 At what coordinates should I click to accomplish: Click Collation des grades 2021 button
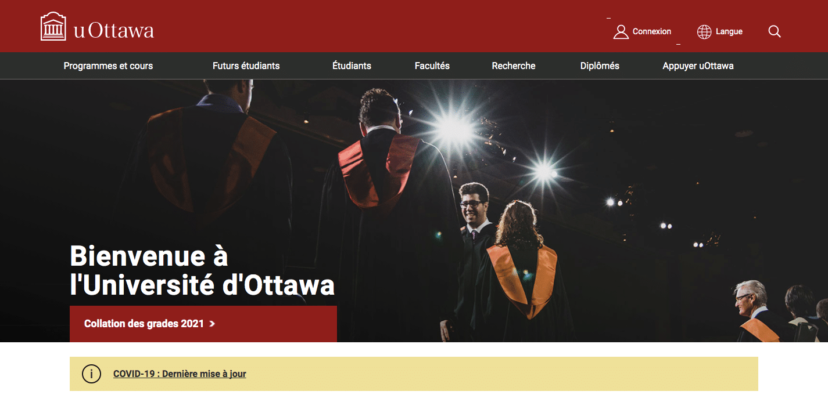tap(203, 324)
